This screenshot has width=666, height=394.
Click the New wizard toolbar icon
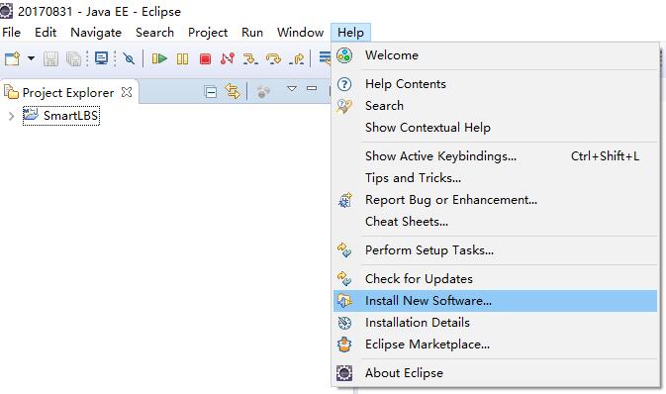12,58
